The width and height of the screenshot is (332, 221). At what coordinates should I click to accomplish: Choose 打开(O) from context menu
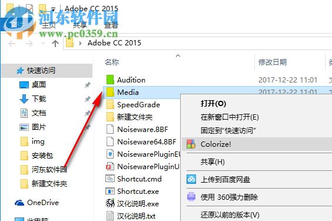[x=213, y=104]
